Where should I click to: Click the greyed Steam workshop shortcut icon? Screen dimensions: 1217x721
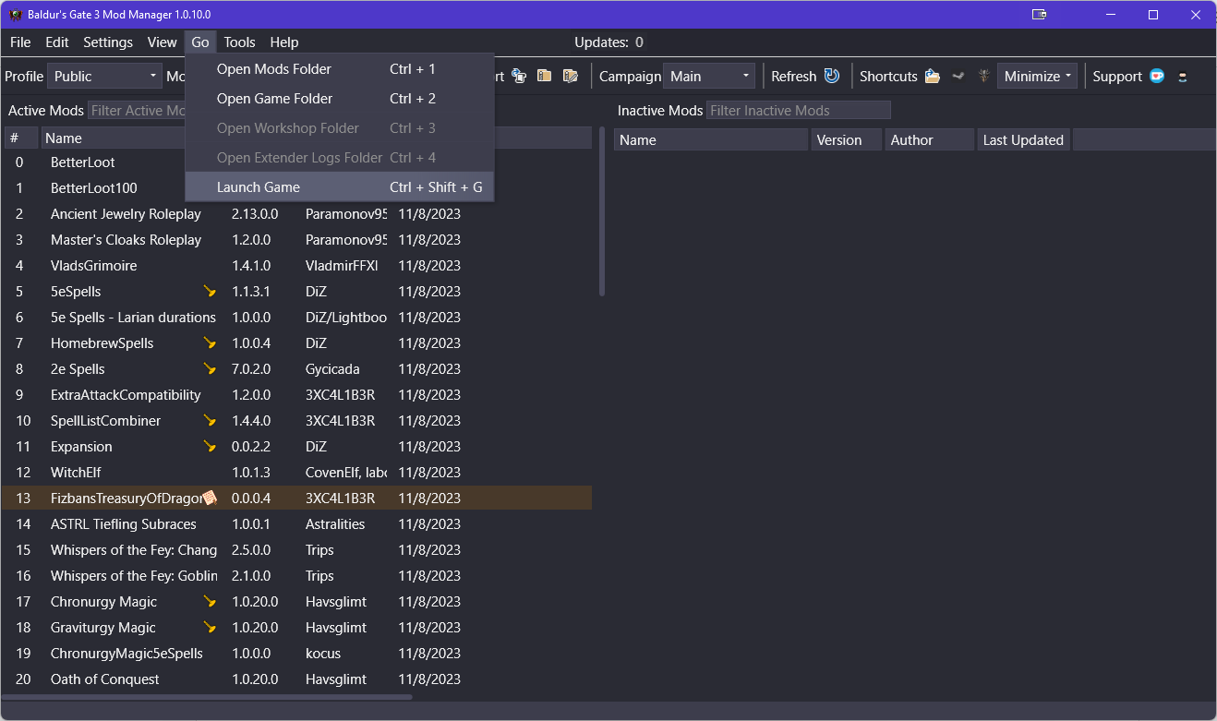point(958,77)
